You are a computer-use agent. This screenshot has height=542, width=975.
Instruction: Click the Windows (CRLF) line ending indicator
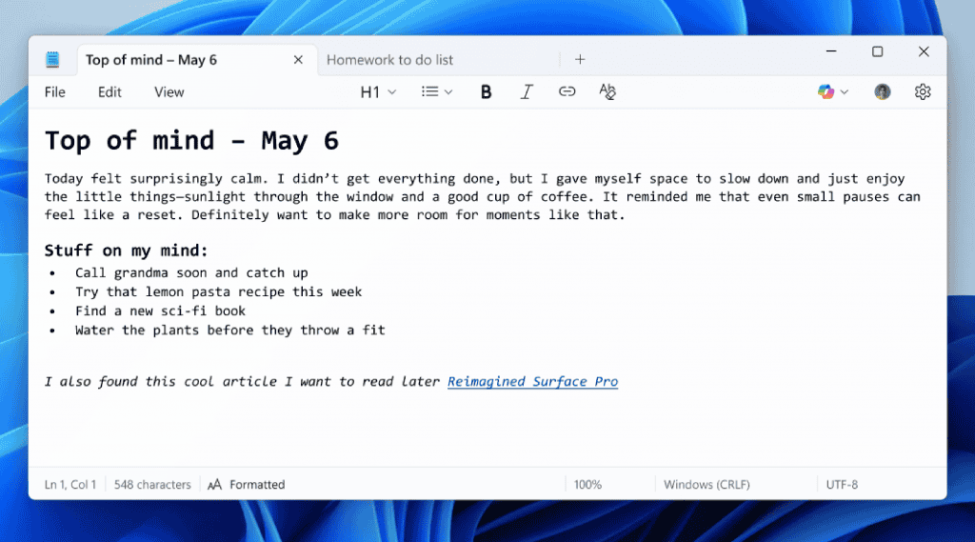click(706, 484)
